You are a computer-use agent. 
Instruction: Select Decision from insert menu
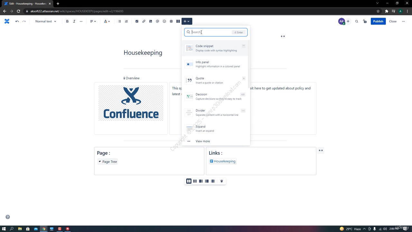click(x=216, y=96)
